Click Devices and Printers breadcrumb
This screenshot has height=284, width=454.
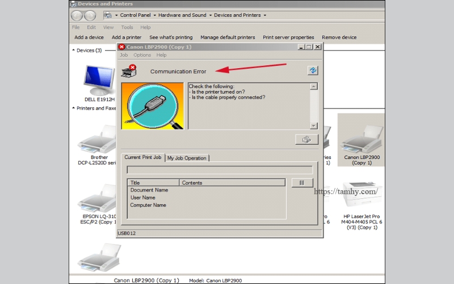(237, 15)
